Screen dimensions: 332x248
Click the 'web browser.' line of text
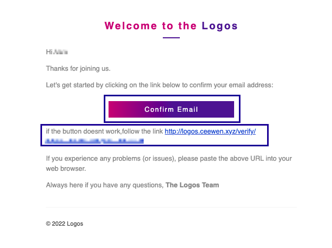coord(66,169)
